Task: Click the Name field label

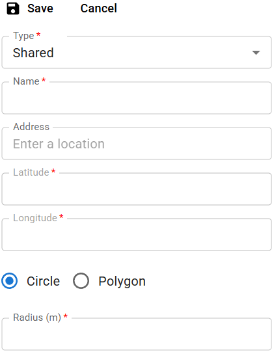Action: click(26, 81)
